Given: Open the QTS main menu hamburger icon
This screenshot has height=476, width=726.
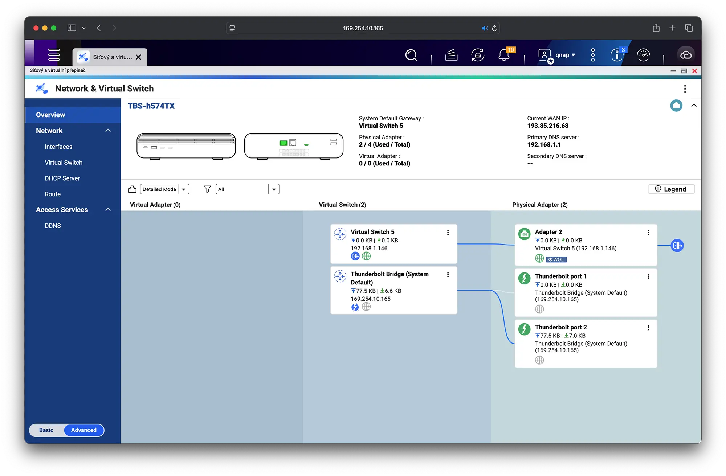Looking at the screenshot, I should [54, 54].
